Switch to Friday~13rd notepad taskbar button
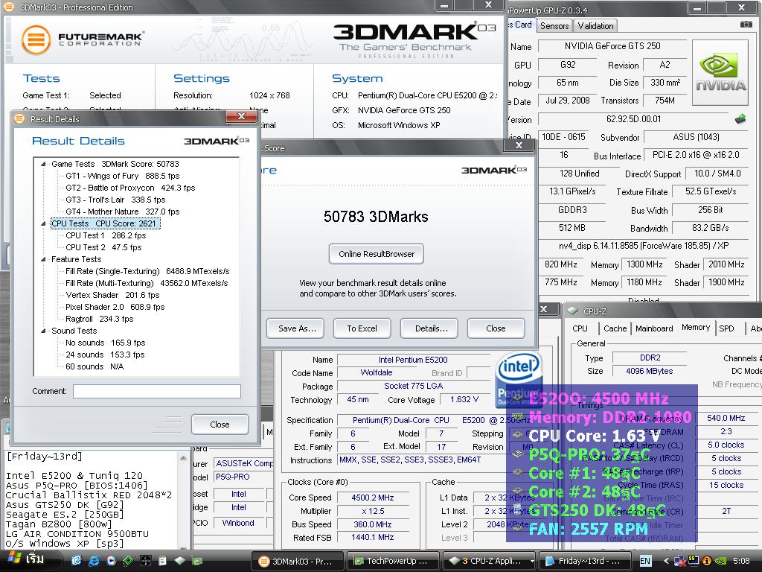This screenshot has height=572, width=762. 585,561
